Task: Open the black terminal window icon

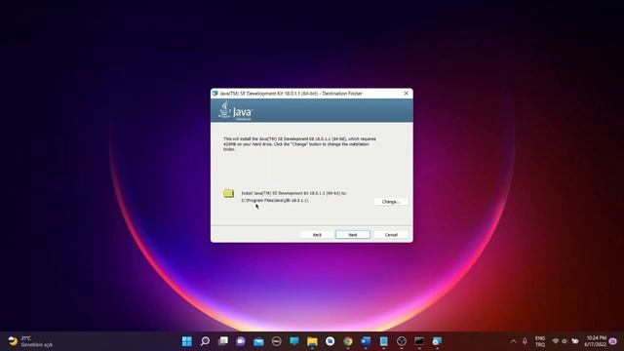Action: pos(419,341)
